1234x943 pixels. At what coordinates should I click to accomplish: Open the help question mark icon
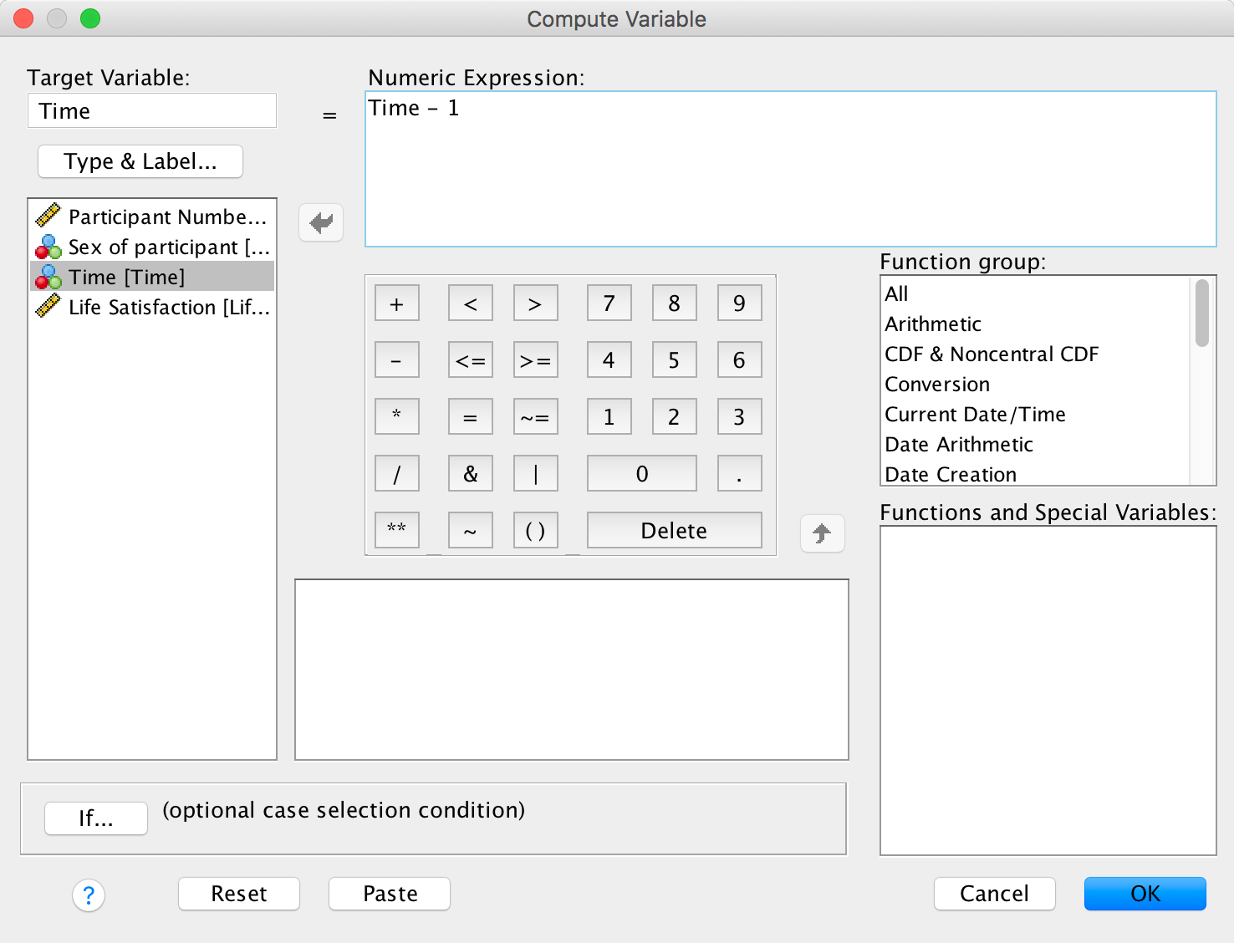(89, 895)
